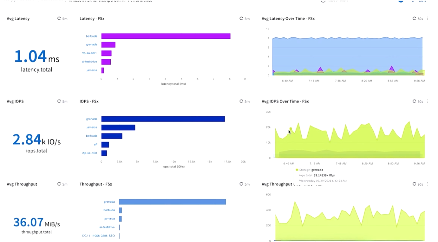
Task: Click the grenada legend swatch under IOPS chart
Action: click(297, 170)
